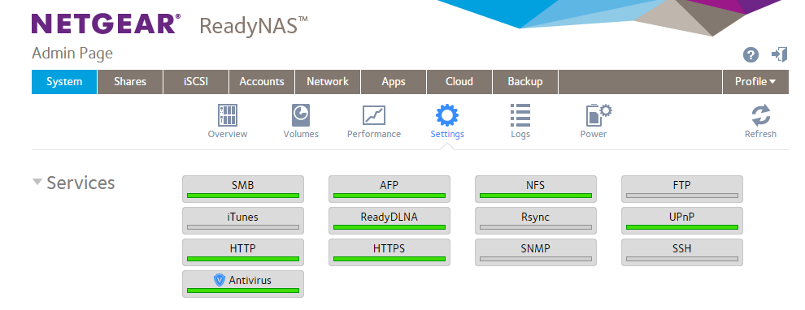805x310 pixels.
Task: Open the Volumes icon
Action: (301, 115)
